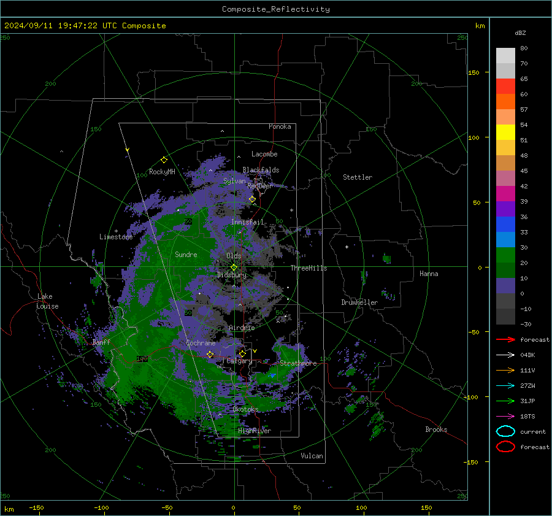Click the Drumheller city label

(359, 302)
